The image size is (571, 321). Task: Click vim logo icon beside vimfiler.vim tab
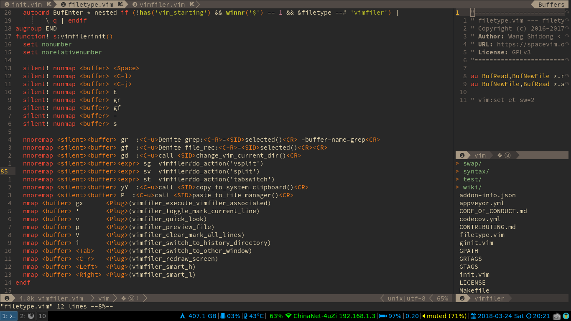point(192,5)
